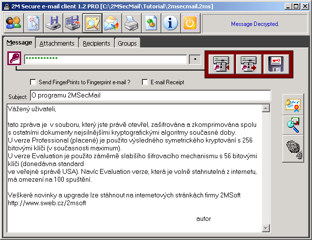This screenshot has width=312, height=240.
Task: Click the asterisk show-password button
Action: click(195, 59)
